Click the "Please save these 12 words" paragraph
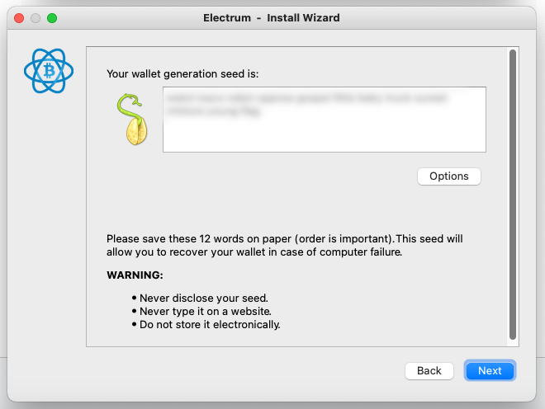Screen dimensions: 545x409 point(285,245)
